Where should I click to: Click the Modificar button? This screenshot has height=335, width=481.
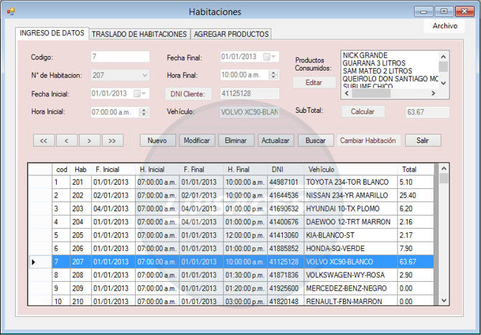coord(197,140)
